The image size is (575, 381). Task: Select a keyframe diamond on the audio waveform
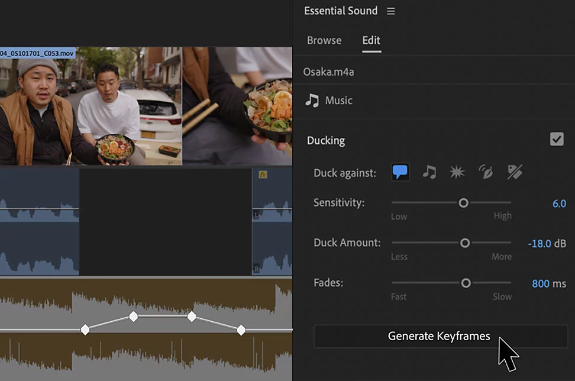click(133, 317)
